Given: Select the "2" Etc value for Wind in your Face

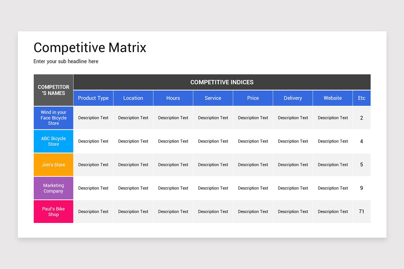Looking at the screenshot, I should [x=361, y=118].
